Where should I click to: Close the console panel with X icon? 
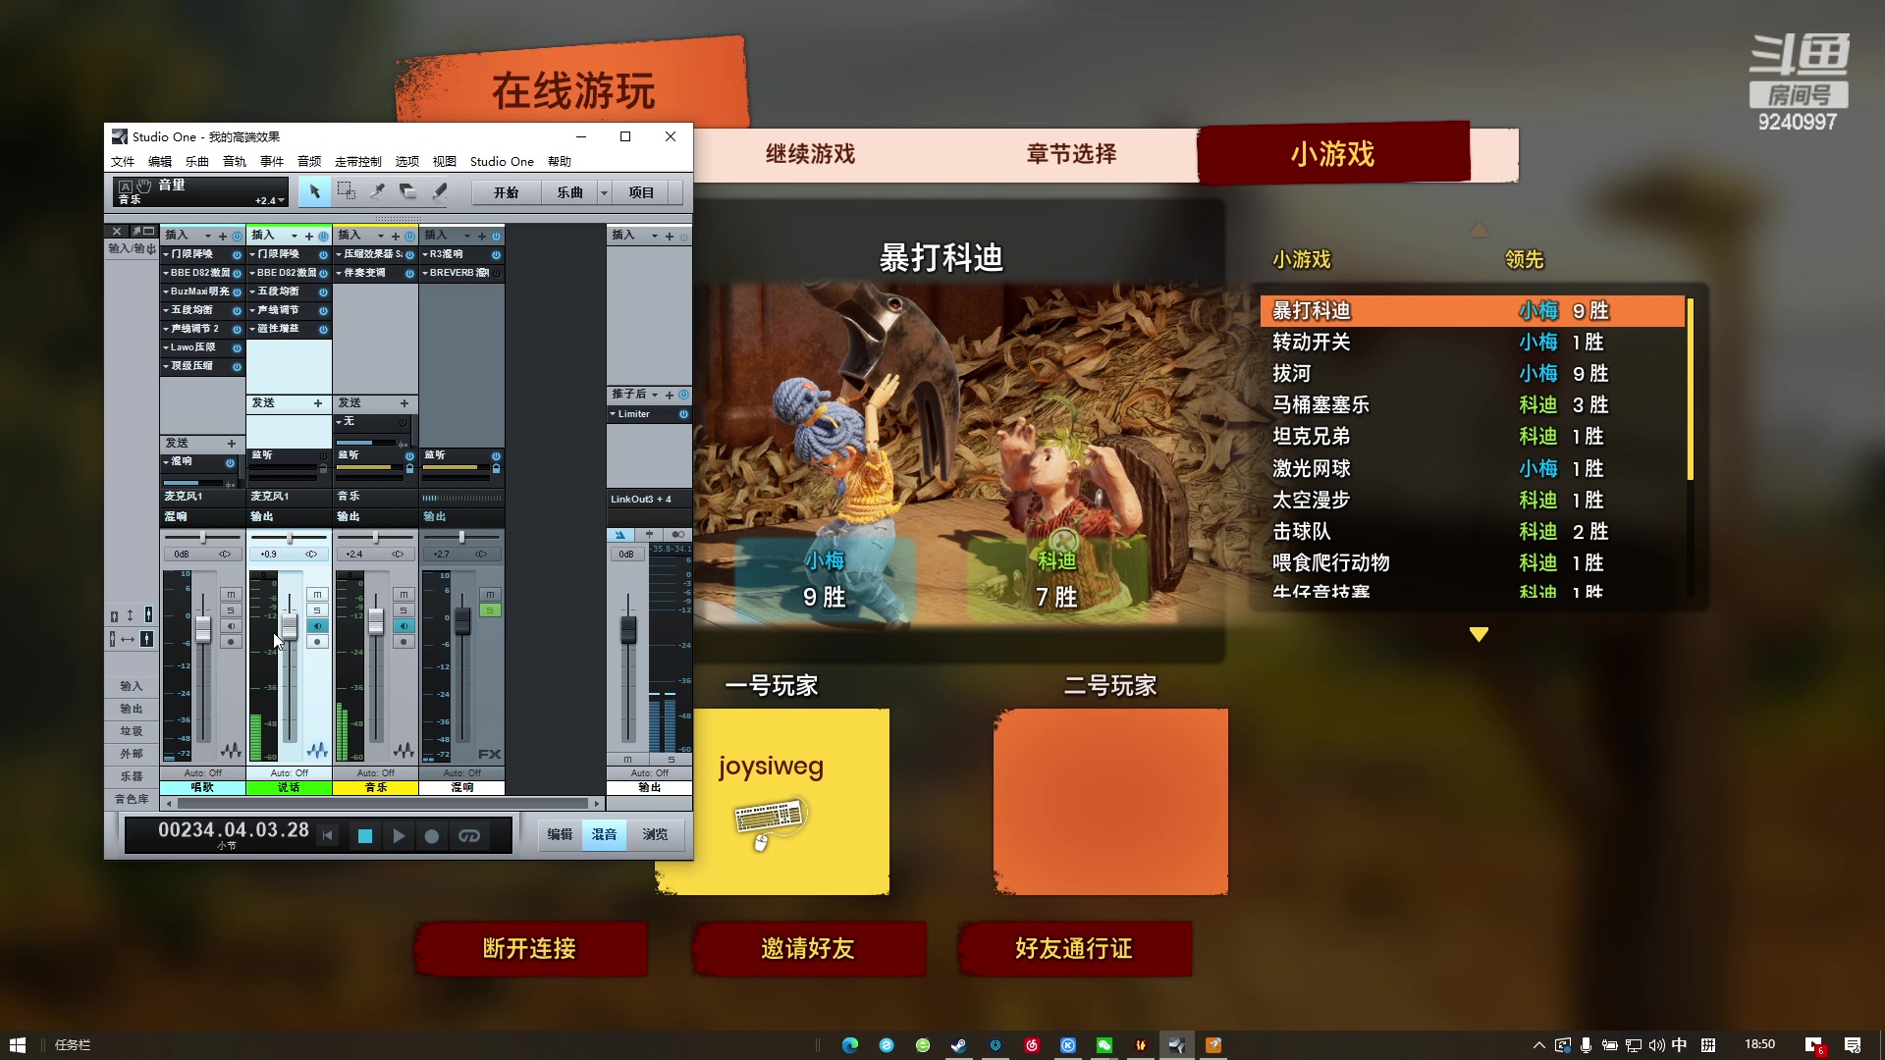116,232
